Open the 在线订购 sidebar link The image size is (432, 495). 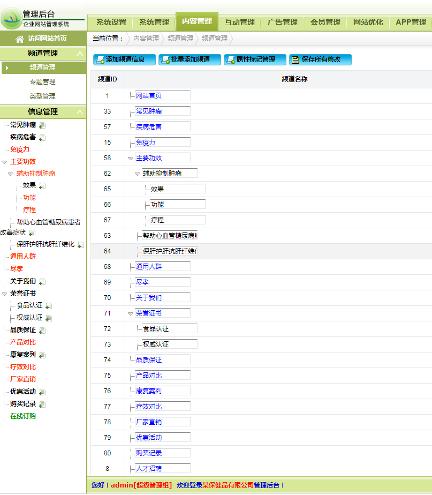[23, 416]
